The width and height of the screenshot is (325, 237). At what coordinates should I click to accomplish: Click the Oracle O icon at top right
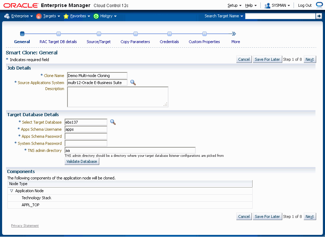[x=320, y=5]
